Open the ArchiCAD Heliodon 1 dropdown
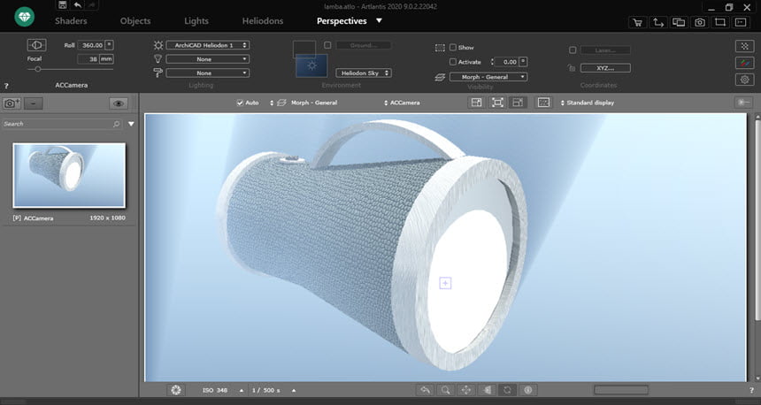The image size is (761, 405). tap(208, 45)
